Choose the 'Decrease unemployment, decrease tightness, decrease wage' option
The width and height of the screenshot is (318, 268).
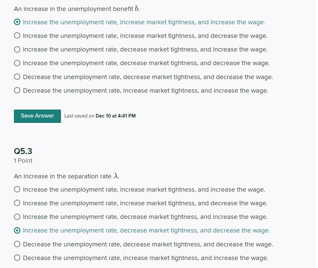coord(17,77)
